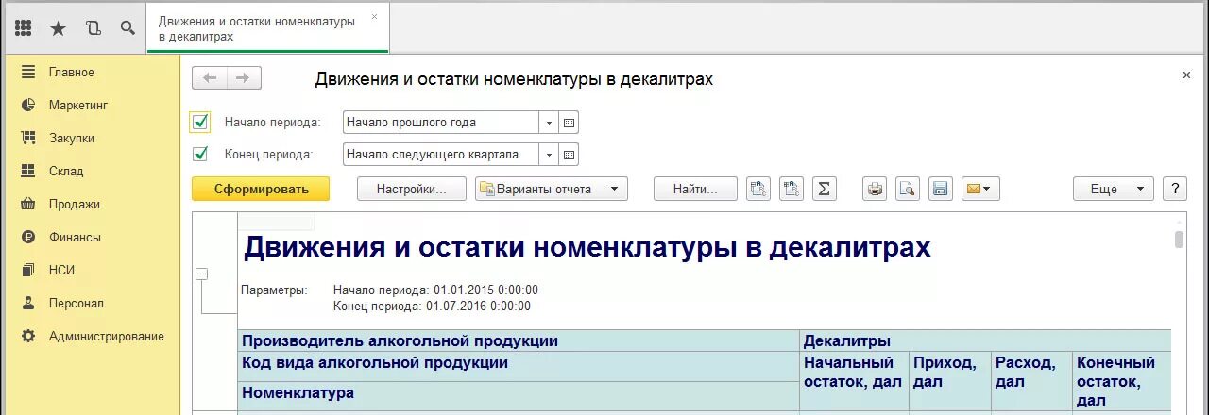Open dropdown for Конец периода field

pos(549,155)
